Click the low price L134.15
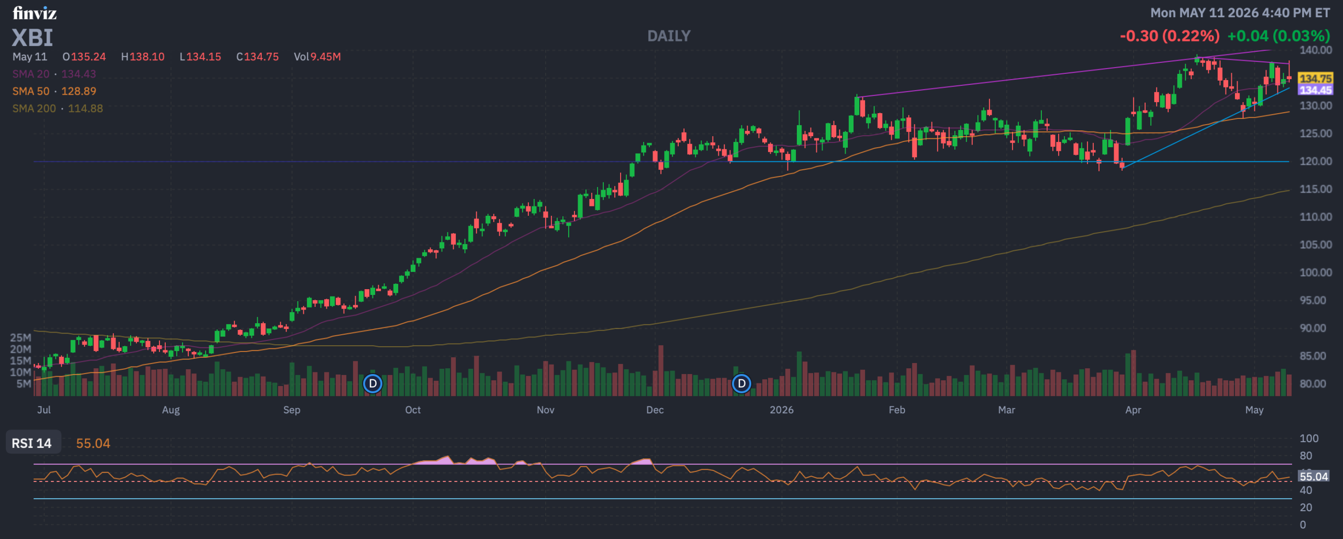Screen dimensions: 1343x539 [200, 57]
